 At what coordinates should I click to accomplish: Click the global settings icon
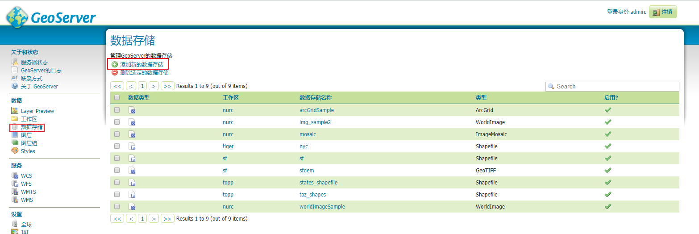coord(15,224)
